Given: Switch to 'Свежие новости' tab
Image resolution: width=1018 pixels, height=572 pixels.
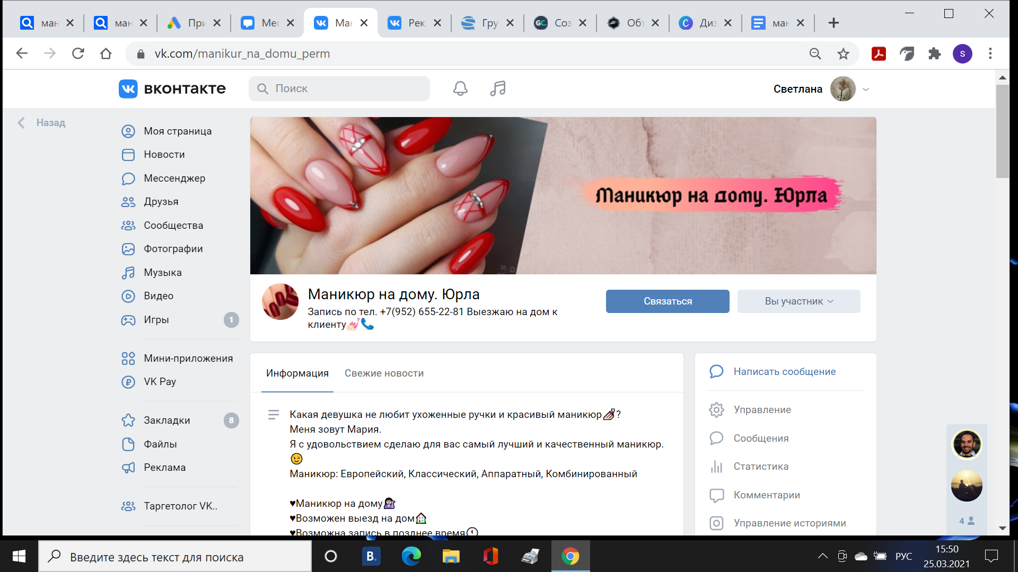Looking at the screenshot, I should click(x=384, y=373).
